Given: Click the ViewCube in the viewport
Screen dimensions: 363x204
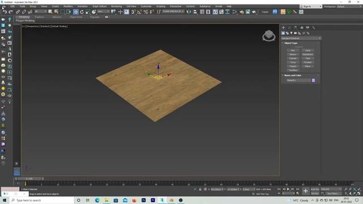Looking at the screenshot, I should pos(269,36).
